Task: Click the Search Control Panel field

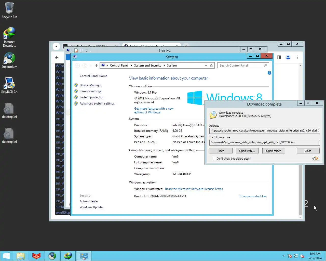Action: coord(241,66)
